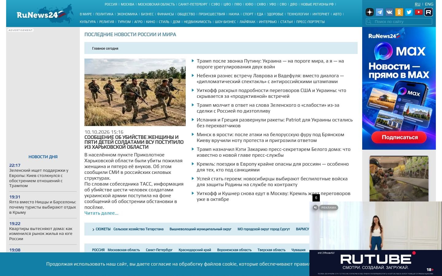Open the НЕДВИЖИМОСТЬ menu section

[197, 22]
